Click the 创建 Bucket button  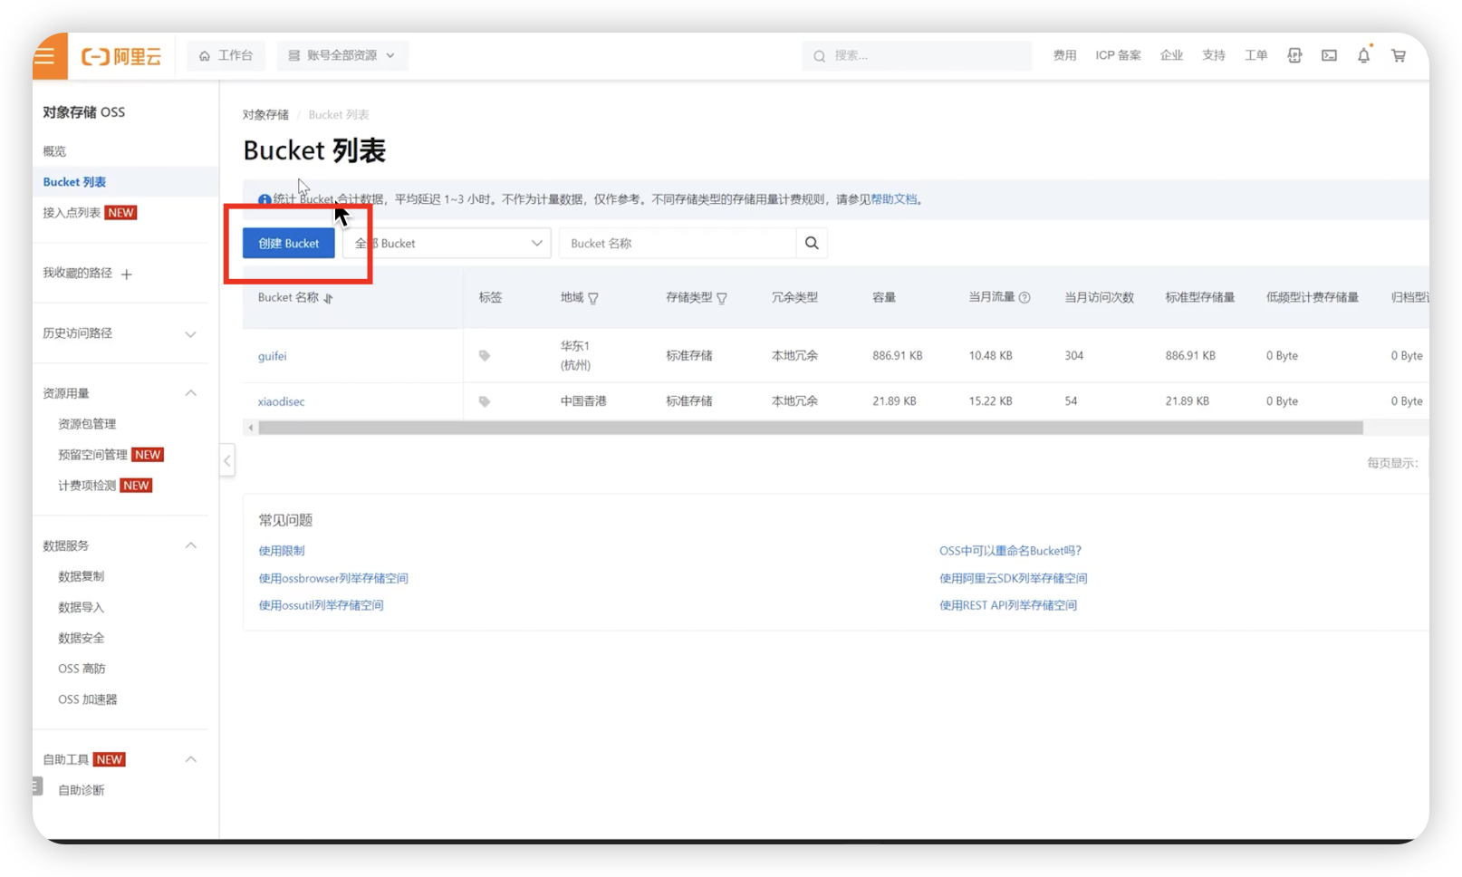(288, 243)
